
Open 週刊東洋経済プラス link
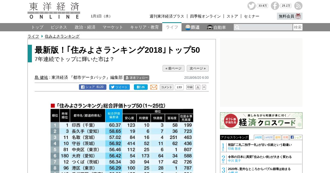[x=167, y=16]
